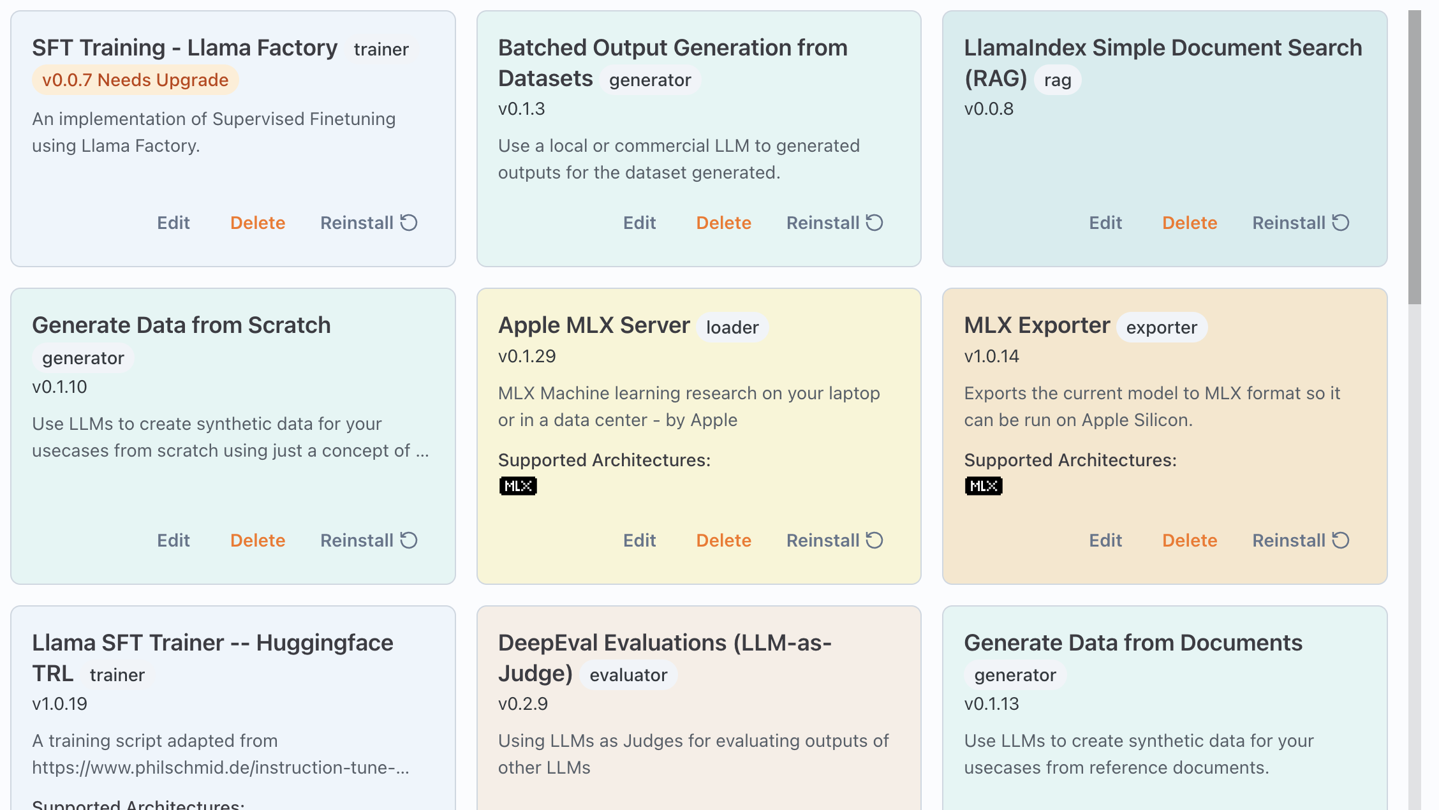Screen dimensions: 1439x810
Task: Open the DeepEval Evaluations plugin card title
Action: click(665, 658)
